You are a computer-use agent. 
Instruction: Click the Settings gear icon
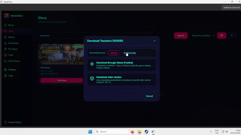click(5, 70)
